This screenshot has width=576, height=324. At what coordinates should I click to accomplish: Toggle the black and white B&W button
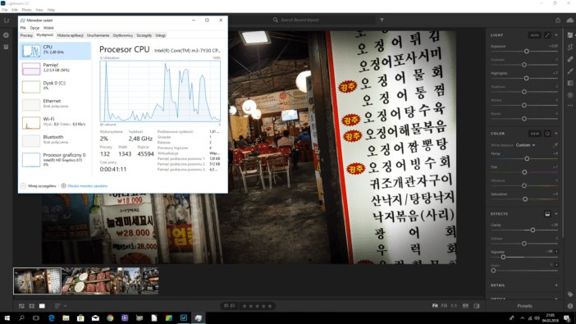534,134
